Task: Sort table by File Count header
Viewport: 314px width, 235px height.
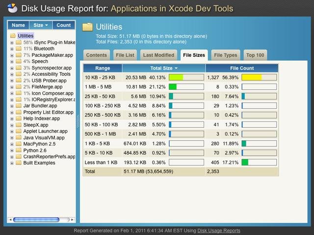Action: 242,68
